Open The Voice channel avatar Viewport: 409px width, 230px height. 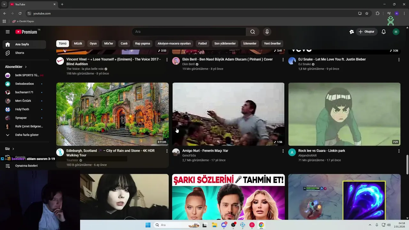[x=60, y=61]
